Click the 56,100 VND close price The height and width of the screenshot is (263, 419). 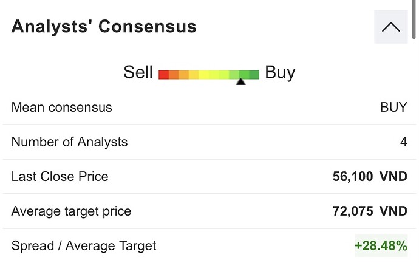point(370,177)
